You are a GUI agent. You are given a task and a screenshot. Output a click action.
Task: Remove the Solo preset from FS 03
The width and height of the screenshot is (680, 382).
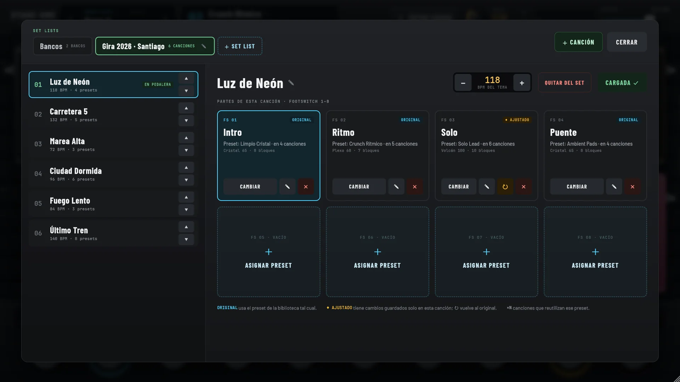523,187
